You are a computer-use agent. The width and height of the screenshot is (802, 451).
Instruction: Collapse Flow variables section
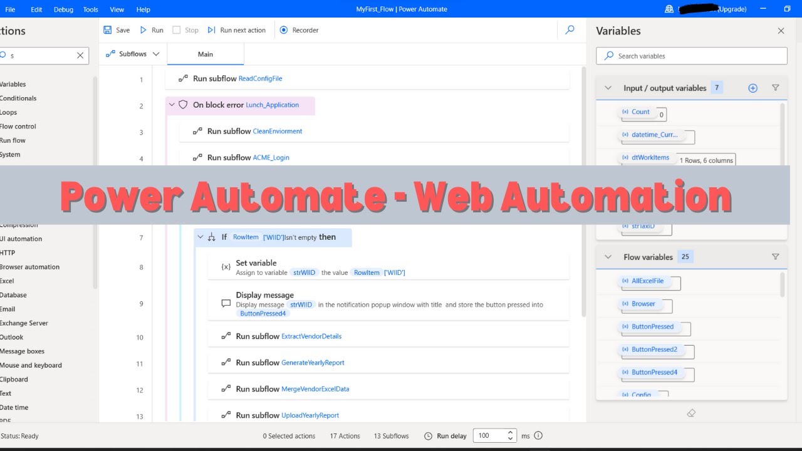click(x=608, y=257)
